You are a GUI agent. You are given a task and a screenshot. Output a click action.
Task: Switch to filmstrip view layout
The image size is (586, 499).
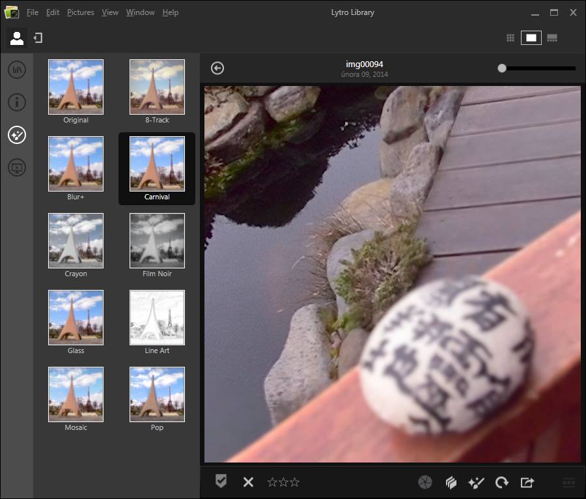coord(552,38)
